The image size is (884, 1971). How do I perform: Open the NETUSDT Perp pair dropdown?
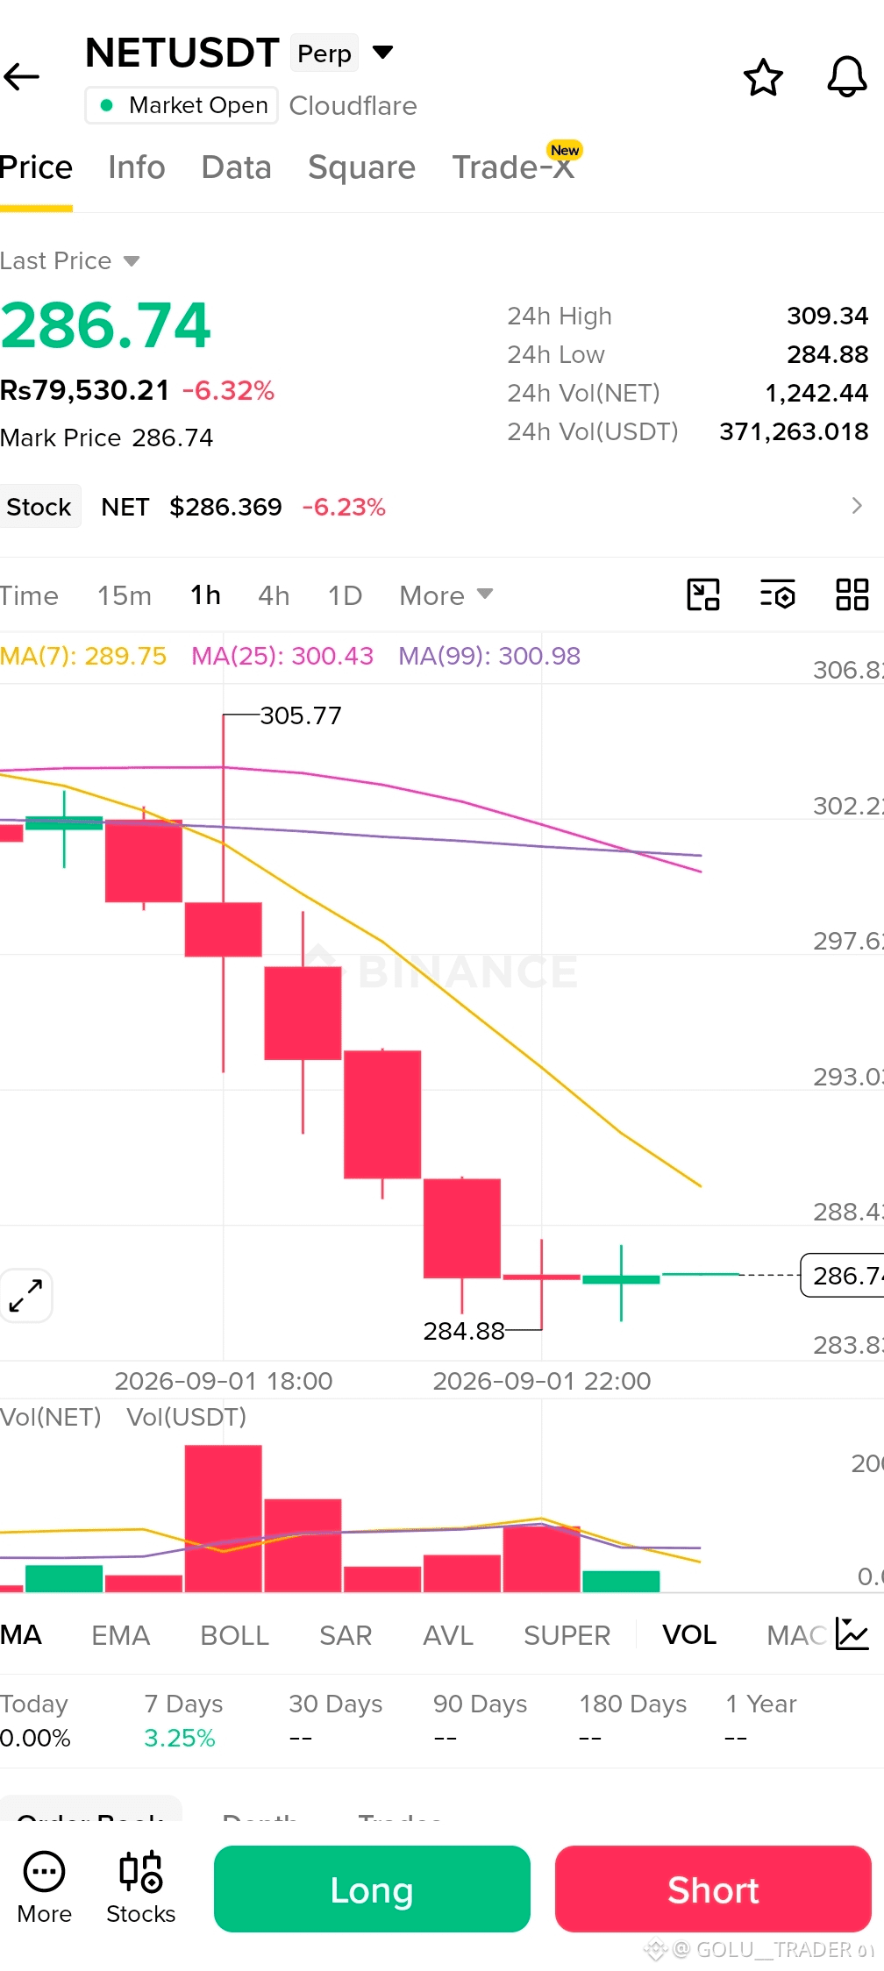coord(382,53)
